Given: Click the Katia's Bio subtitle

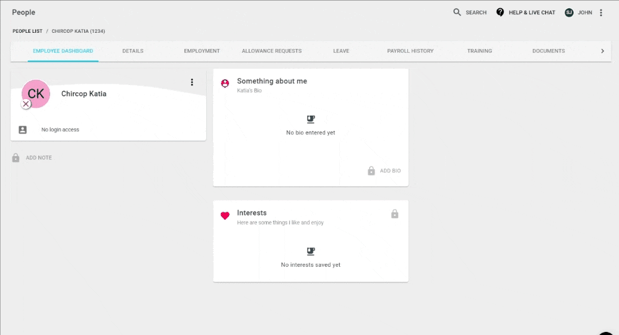Looking at the screenshot, I should point(249,90).
